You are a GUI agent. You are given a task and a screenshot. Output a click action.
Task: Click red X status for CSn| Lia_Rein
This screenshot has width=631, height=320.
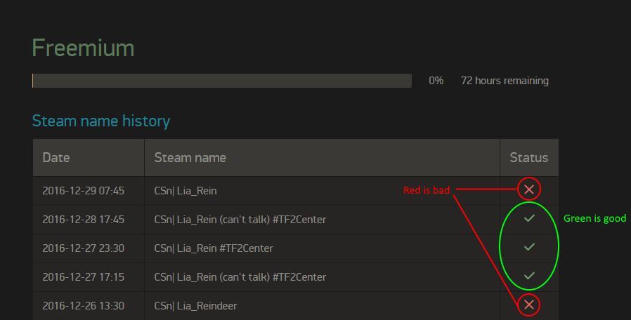[x=529, y=189]
